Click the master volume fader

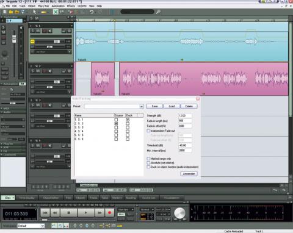pyautogui.click(x=14, y=39)
